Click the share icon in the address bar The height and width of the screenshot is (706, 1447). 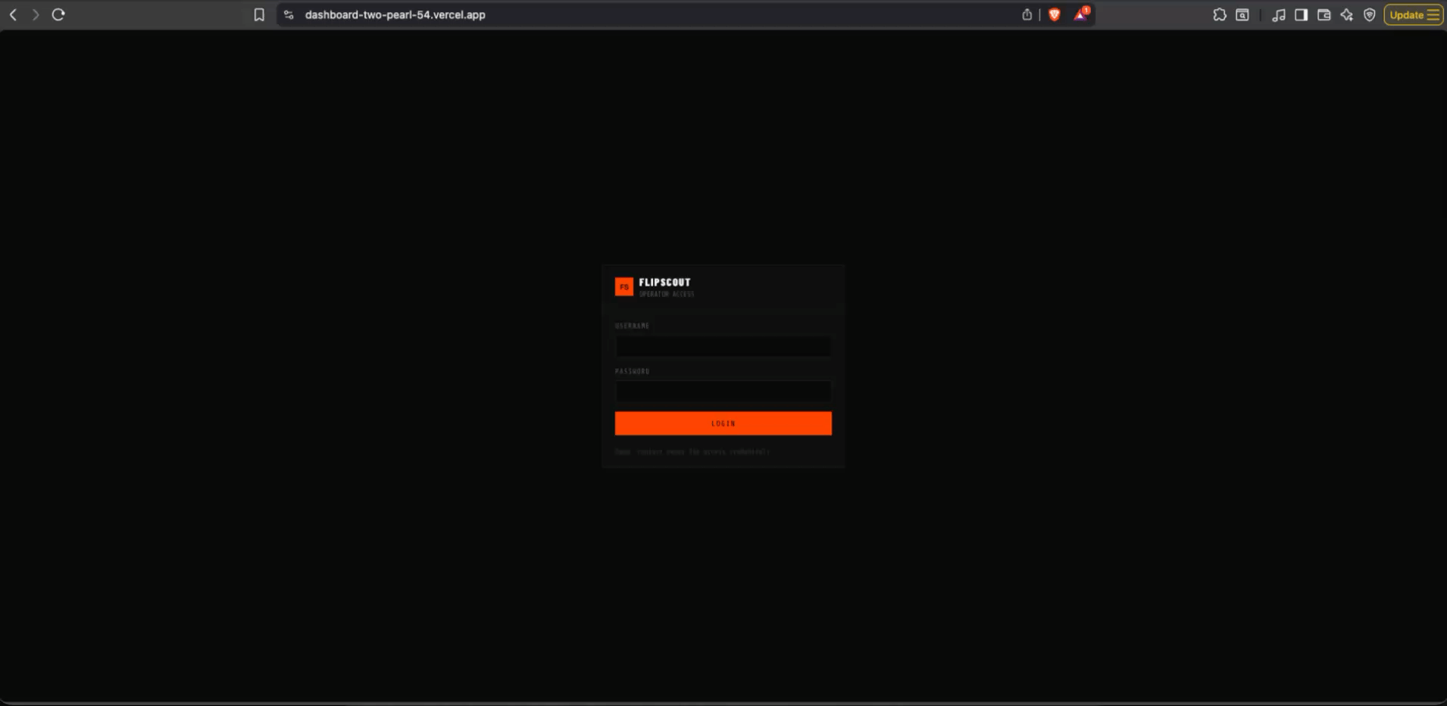1027,14
